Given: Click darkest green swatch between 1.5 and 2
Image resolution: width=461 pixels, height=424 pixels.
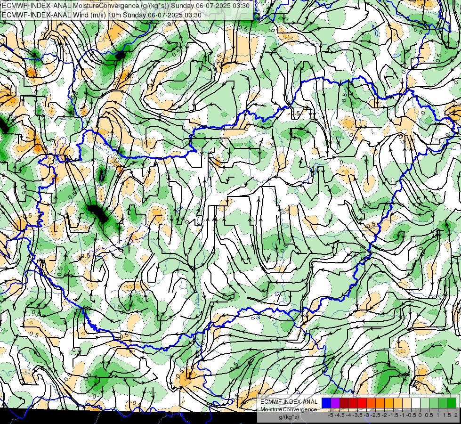Looking at the screenshot, I should [x=452, y=403].
